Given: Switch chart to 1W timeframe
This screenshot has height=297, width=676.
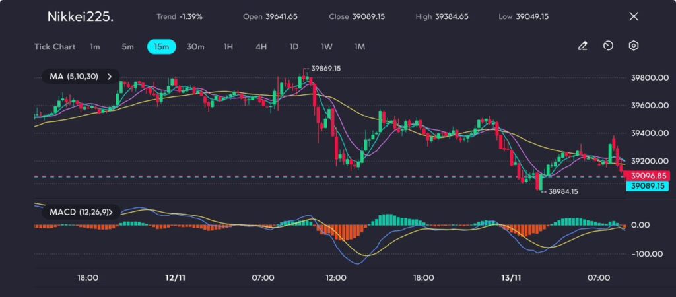Looking at the screenshot, I should (327, 47).
